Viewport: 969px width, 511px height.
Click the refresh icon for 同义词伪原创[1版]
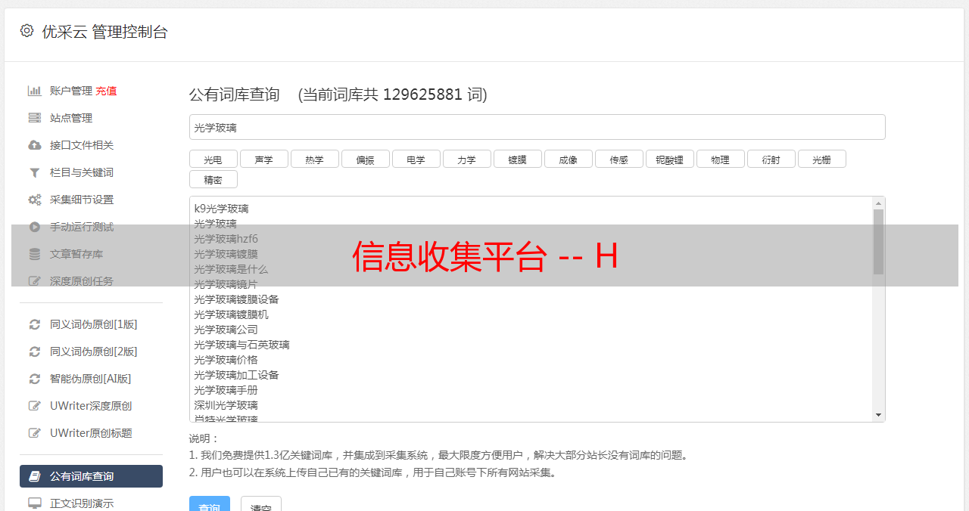tap(35, 324)
